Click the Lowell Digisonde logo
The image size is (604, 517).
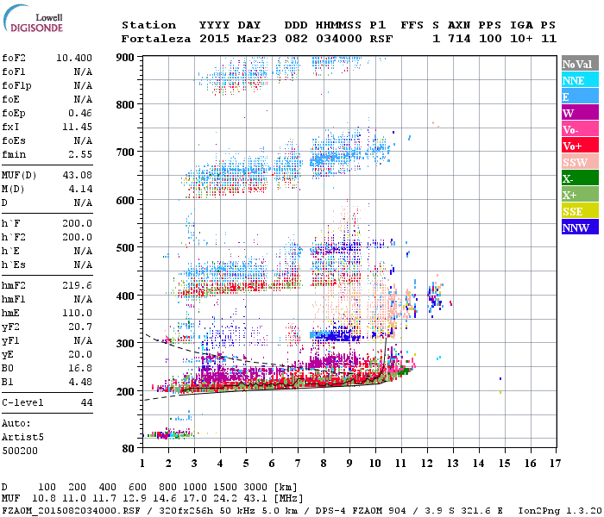pos(33,19)
